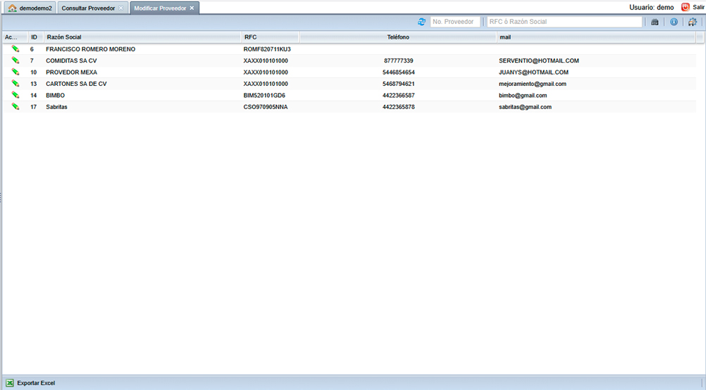Close the Modificar Proveedor tab

point(192,8)
